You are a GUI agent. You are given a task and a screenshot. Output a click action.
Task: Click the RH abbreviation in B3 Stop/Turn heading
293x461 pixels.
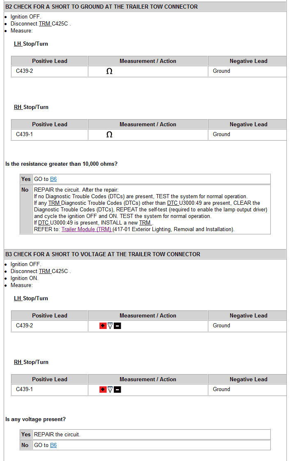pyautogui.click(x=18, y=362)
